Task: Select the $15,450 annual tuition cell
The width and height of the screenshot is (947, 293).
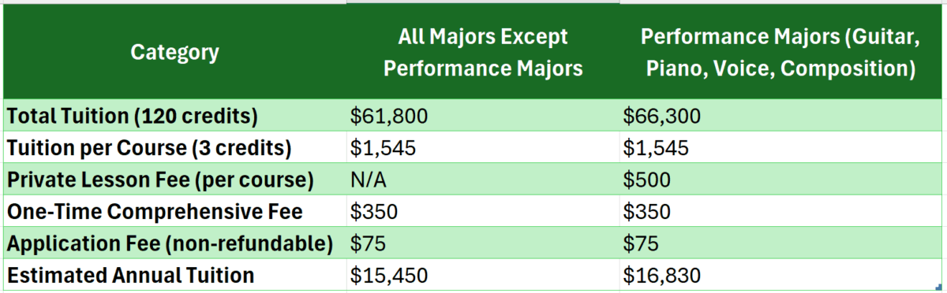Action: click(483, 275)
